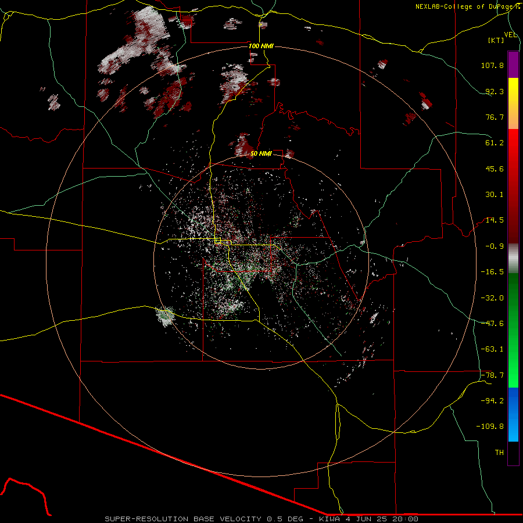The width and height of the screenshot is (523, 523).
Task: Click the 14.5 velocity scale value
Action: [x=495, y=220]
